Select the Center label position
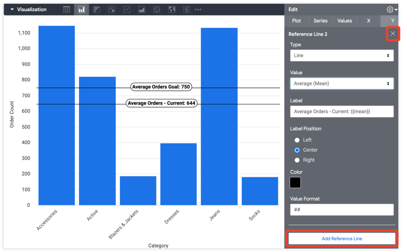402x252 pixels. 297,150
